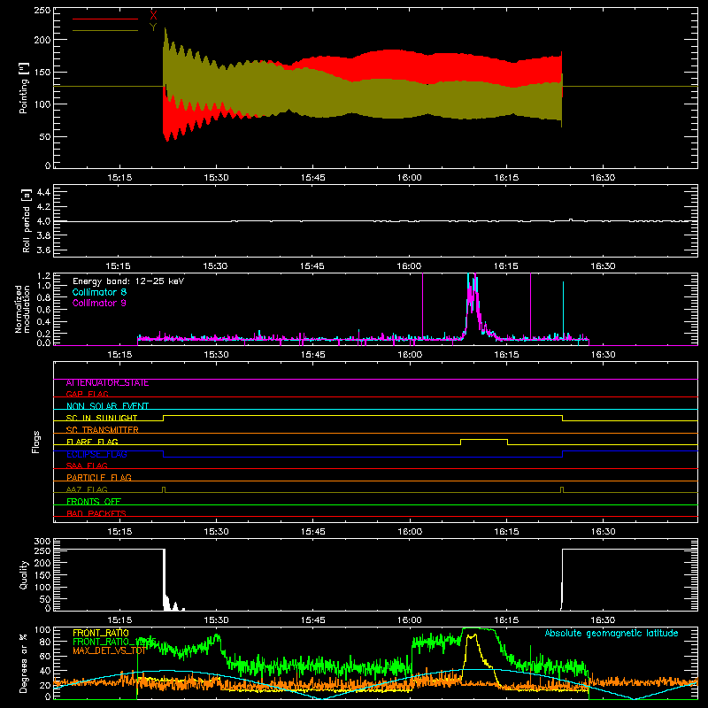Select the Quality axis title

(x=24, y=574)
